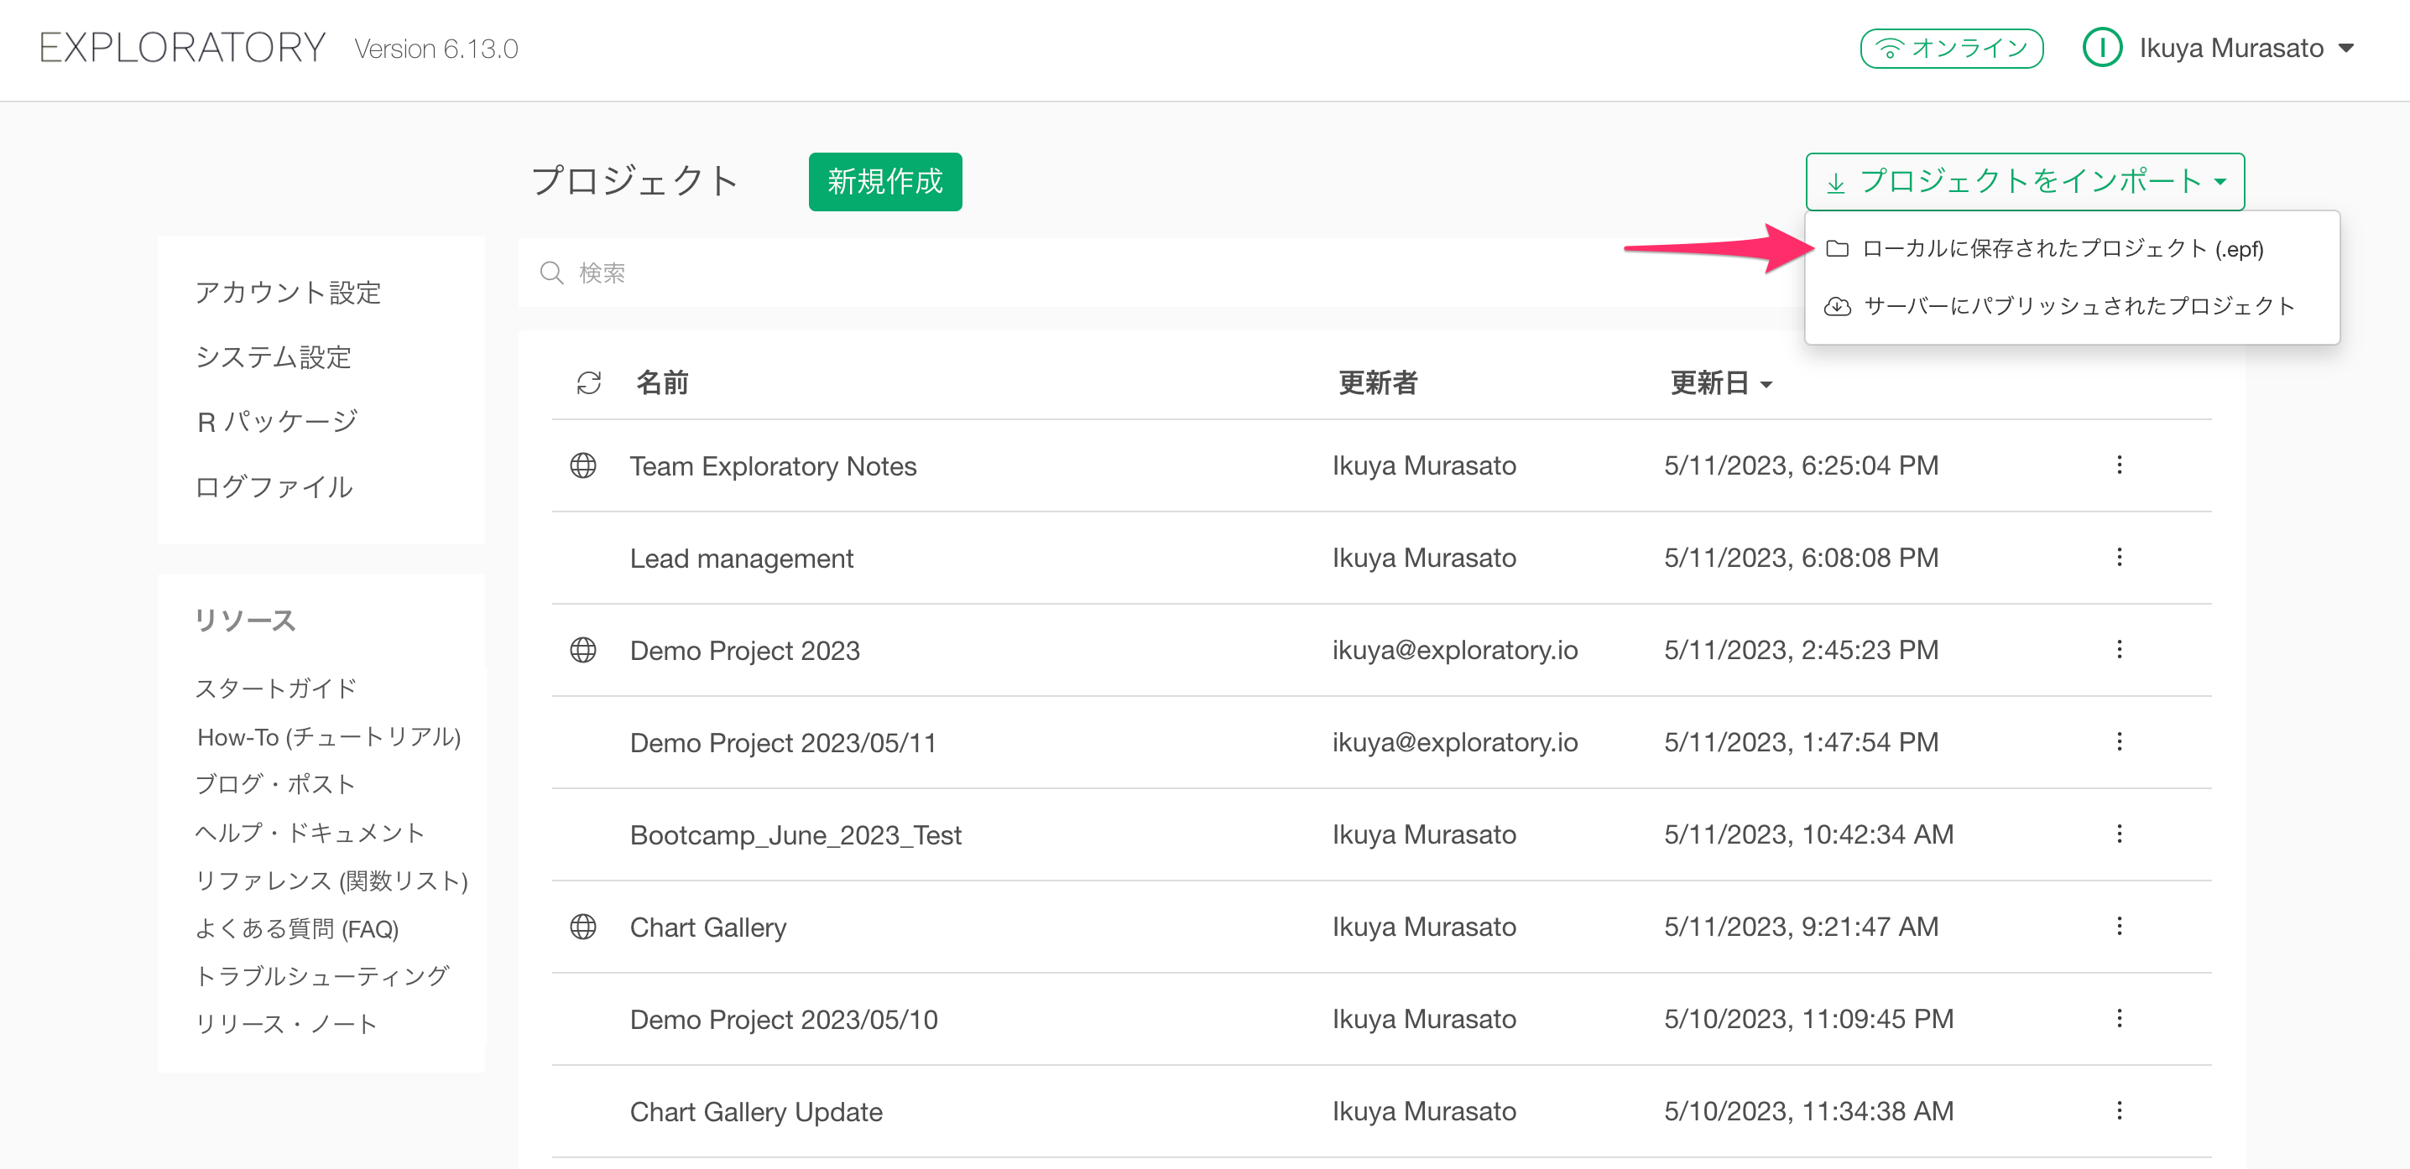Click the globe icon next to Chart Gallery
This screenshot has width=2410, height=1169.
[583, 926]
